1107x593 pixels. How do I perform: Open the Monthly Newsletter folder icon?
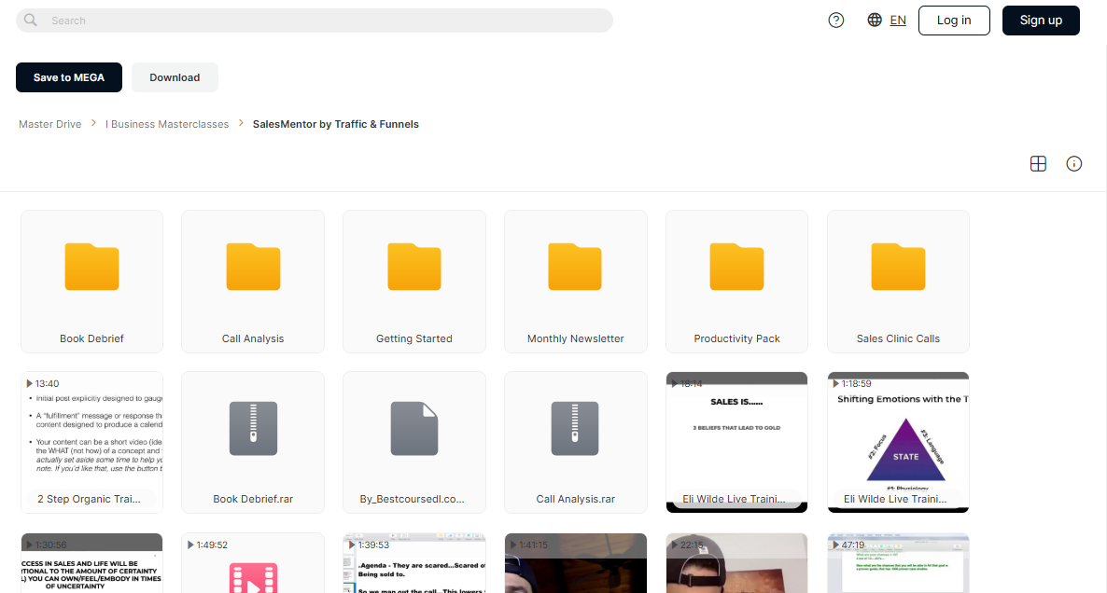coord(575,267)
